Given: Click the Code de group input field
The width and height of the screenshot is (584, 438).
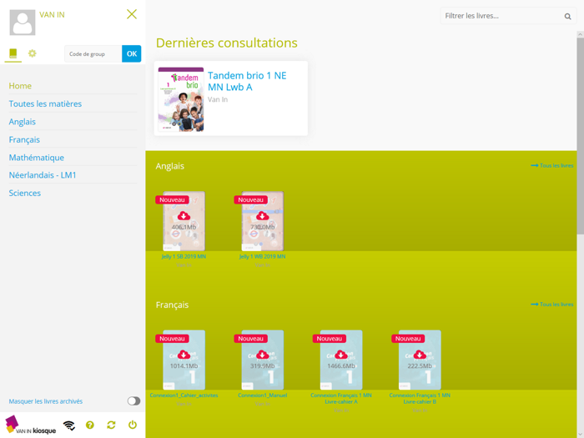Looking at the screenshot, I should (x=93, y=53).
